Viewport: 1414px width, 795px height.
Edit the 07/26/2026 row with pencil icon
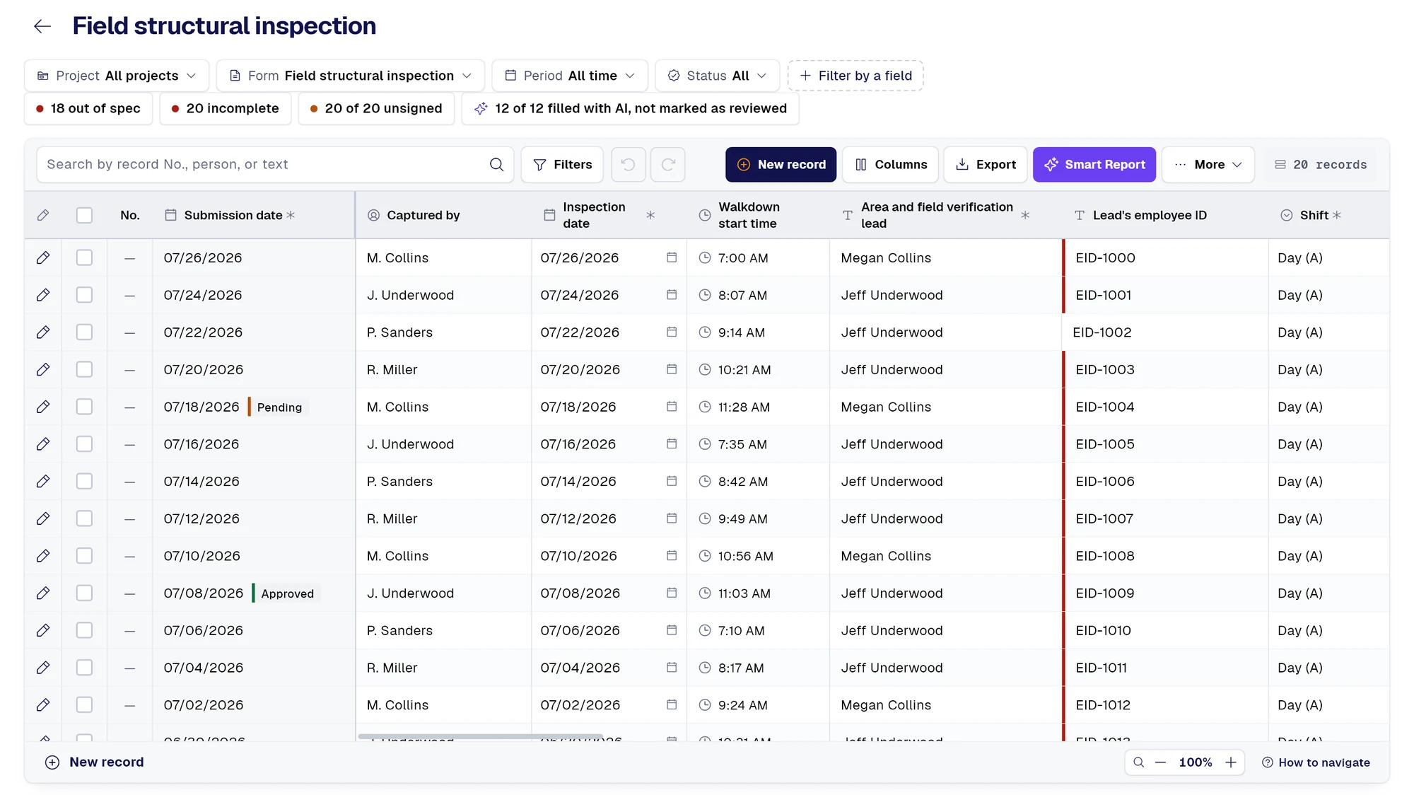pyautogui.click(x=43, y=258)
